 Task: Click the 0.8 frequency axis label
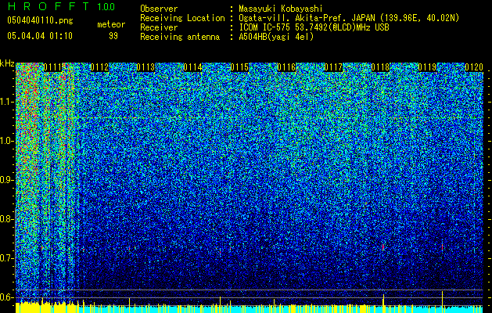6,219
